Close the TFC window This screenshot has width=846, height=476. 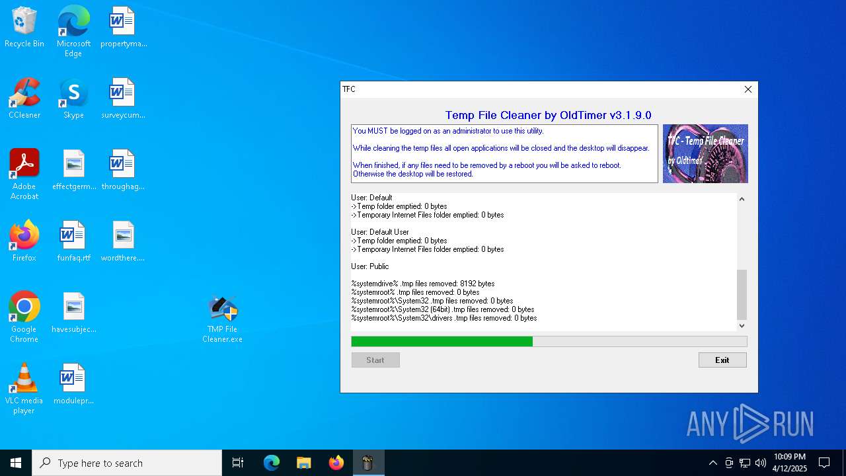748,89
